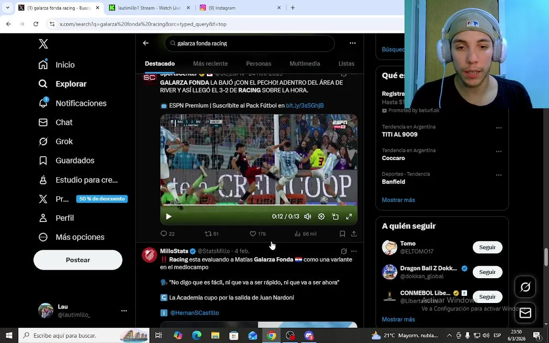
Task: Repost the SportsCenter post with 61 reposts
Action: tap(212, 234)
